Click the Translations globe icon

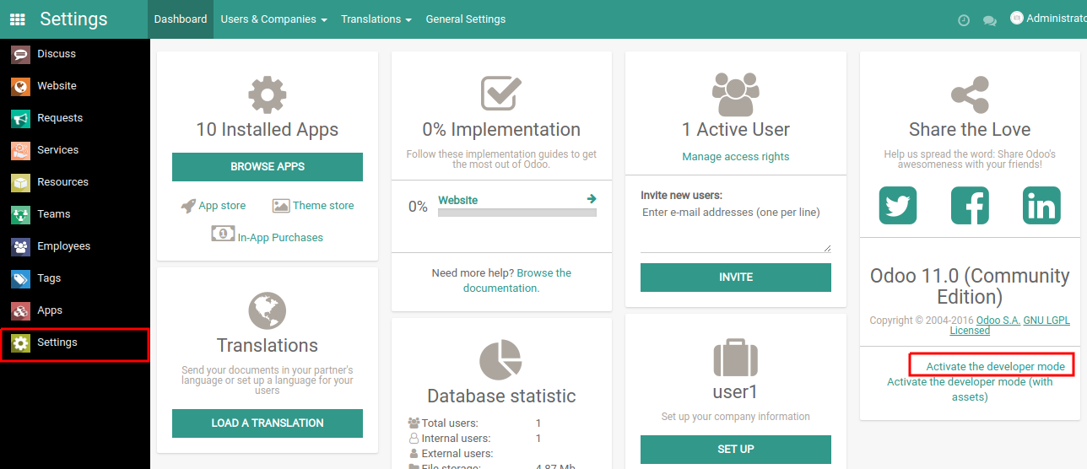point(268,311)
